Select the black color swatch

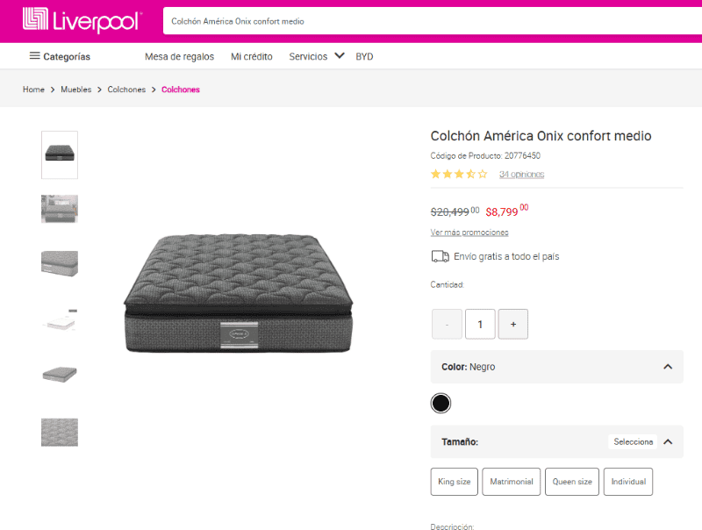(x=441, y=403)
